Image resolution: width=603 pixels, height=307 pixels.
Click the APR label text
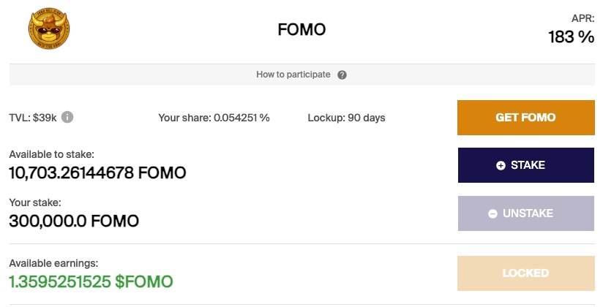[x=582, y=18]
